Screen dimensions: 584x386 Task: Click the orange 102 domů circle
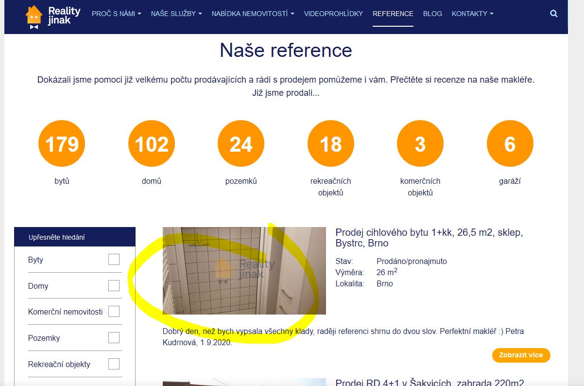[152, 144]
